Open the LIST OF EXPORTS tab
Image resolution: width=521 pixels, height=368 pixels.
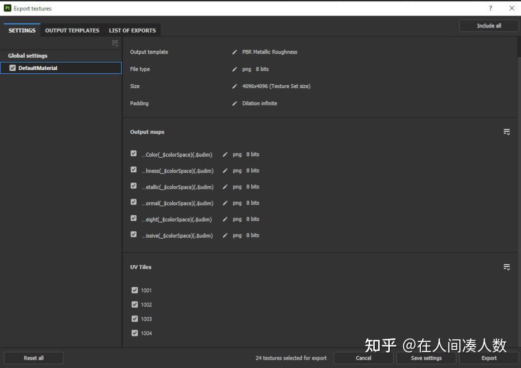coord(132,30)
